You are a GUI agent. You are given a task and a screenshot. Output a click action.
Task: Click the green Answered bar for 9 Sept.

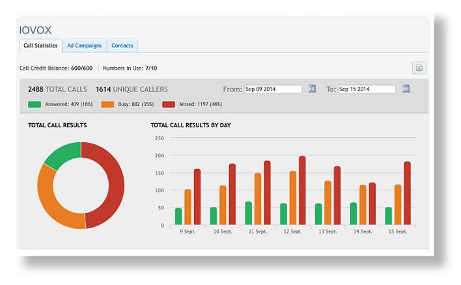point(178,217)
